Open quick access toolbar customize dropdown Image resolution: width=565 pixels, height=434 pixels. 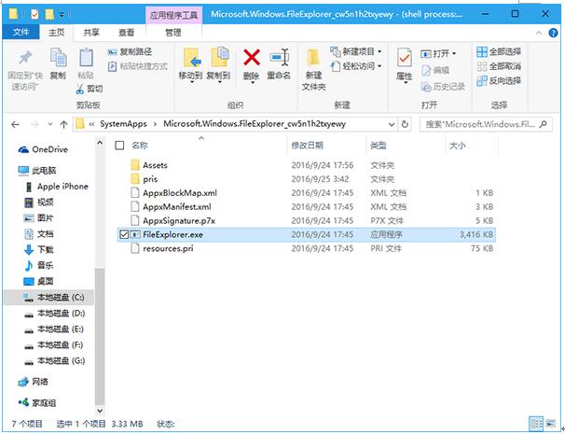point(62,15)
